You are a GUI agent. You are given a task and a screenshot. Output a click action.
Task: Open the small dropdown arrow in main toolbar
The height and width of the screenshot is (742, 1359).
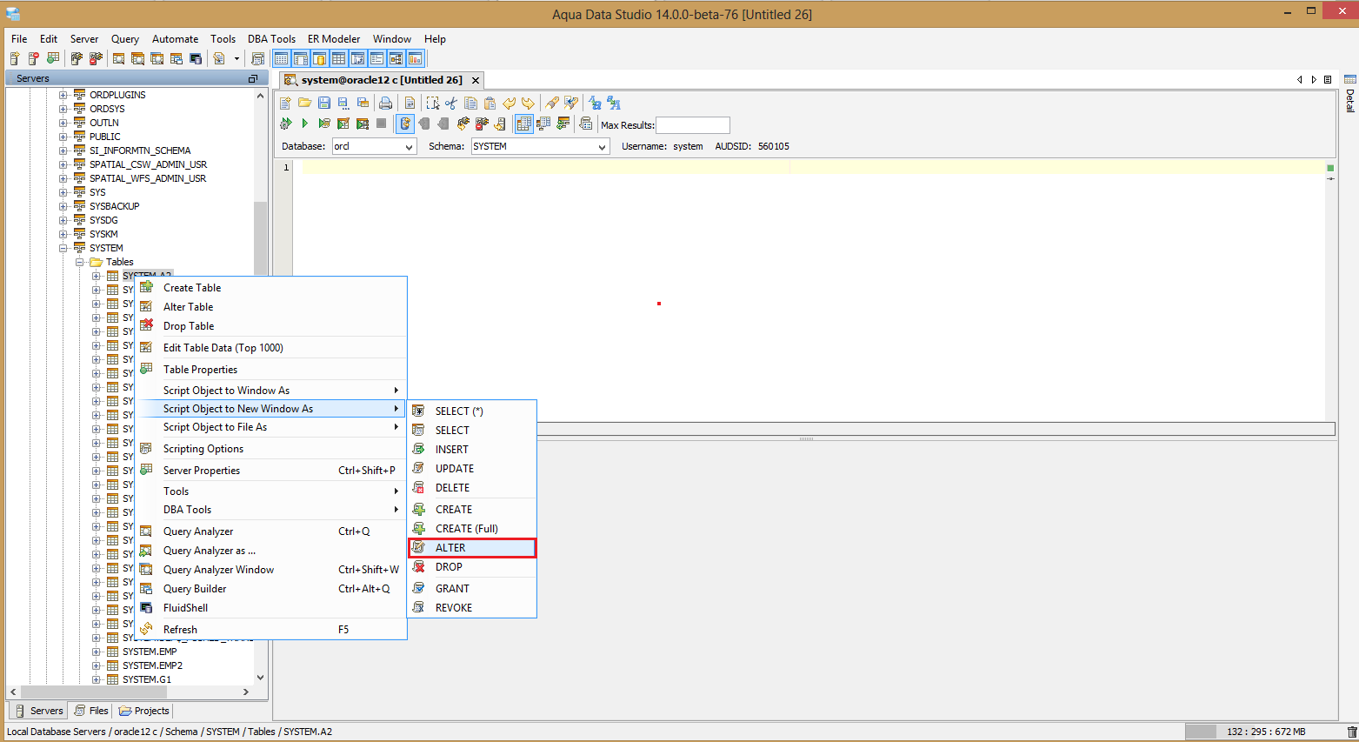[236, 59]
